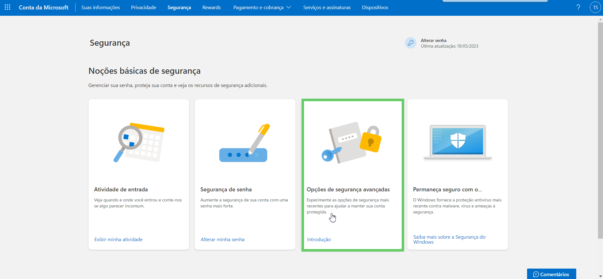Click the help question mark icon
Screen dimensions: 603x279
point(578,7)
